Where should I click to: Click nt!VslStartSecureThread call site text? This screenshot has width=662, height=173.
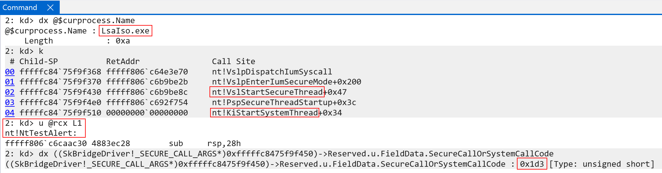267,92
